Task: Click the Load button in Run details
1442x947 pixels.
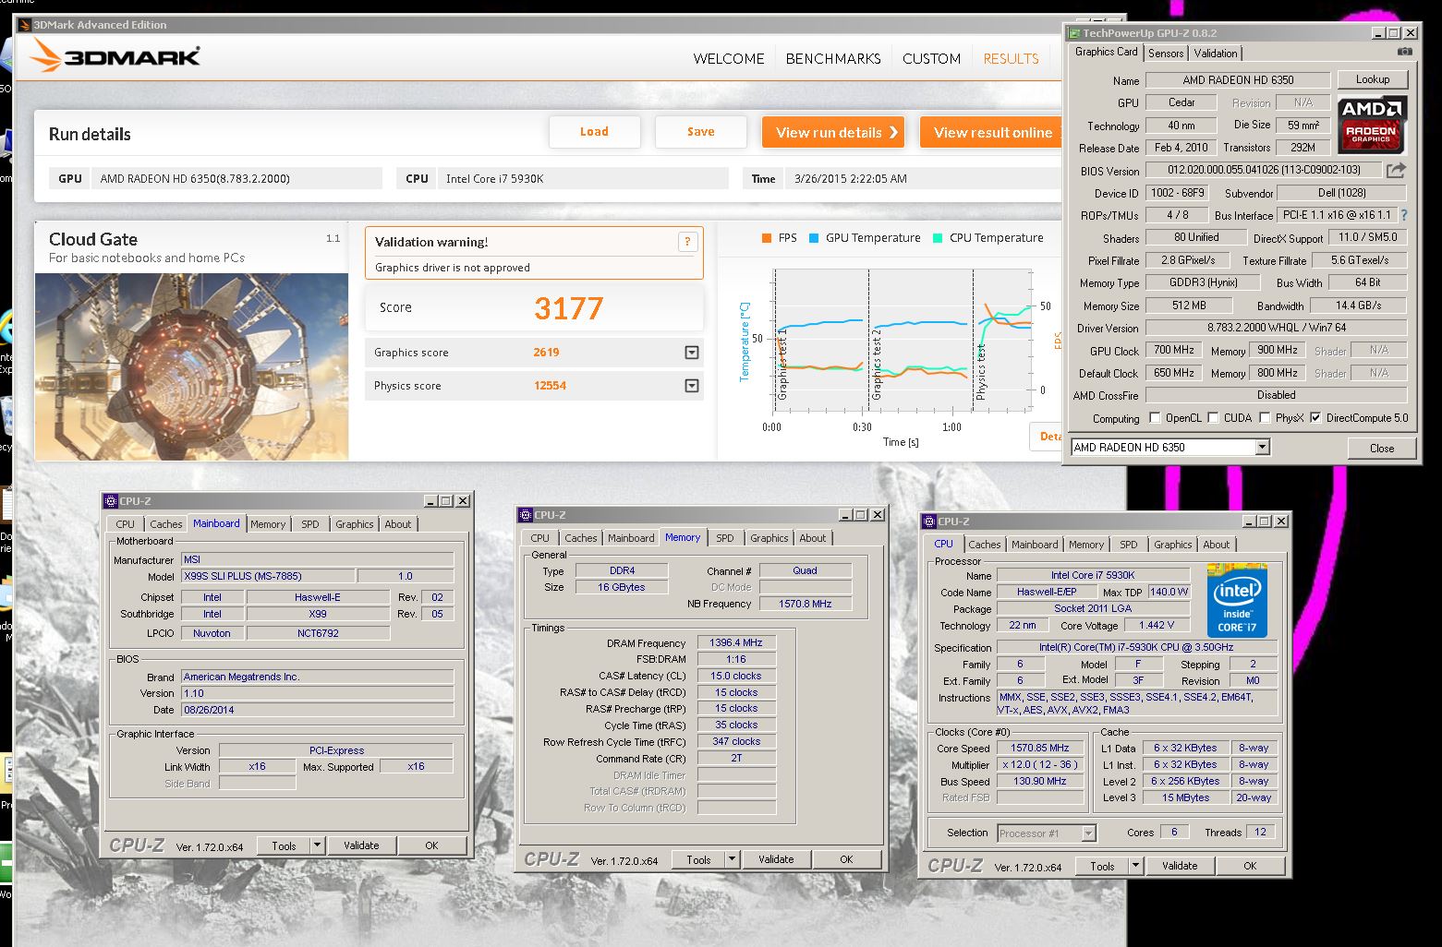Action: [594, 132]
